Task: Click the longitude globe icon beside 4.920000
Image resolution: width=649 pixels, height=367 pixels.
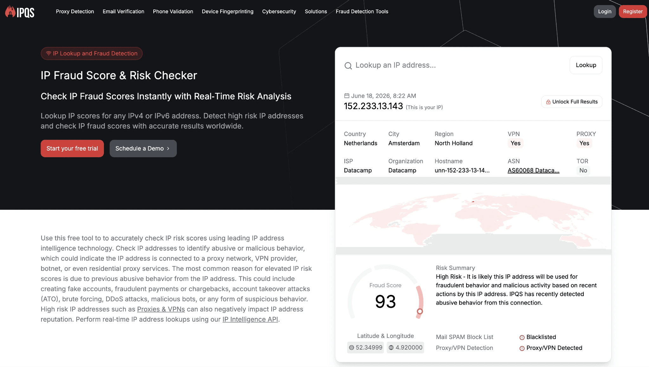Action: coord(391,348)
